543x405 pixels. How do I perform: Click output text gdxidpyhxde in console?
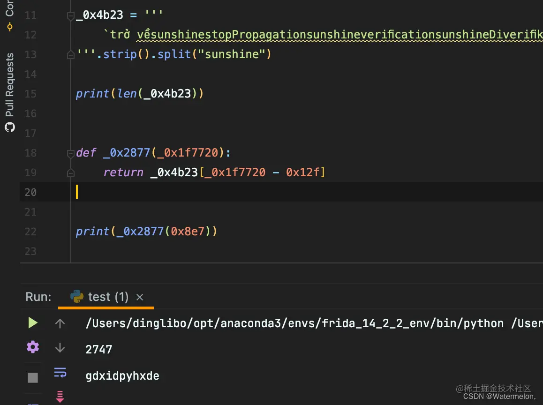tap(122, 376)
